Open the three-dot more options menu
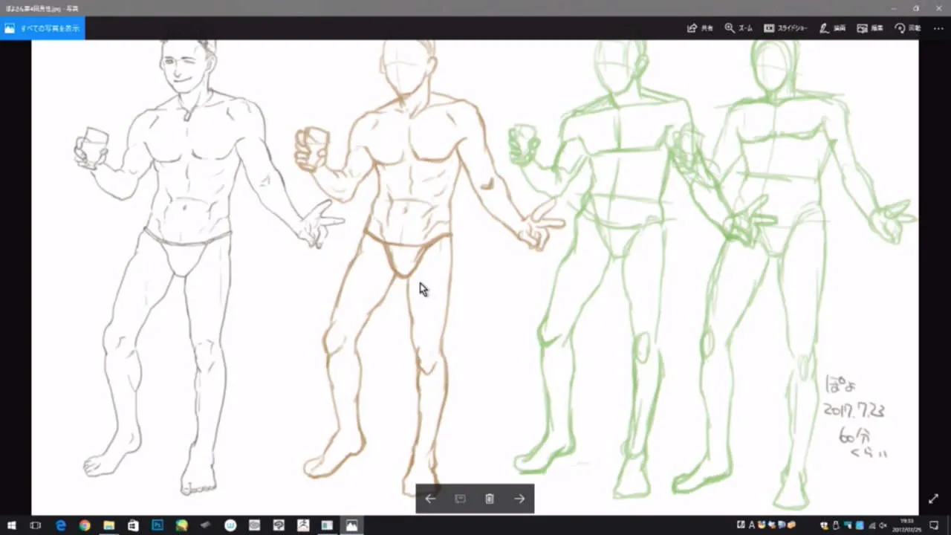Image resolution: width=951 pixels, height=535 pixels. click(938, 28)
